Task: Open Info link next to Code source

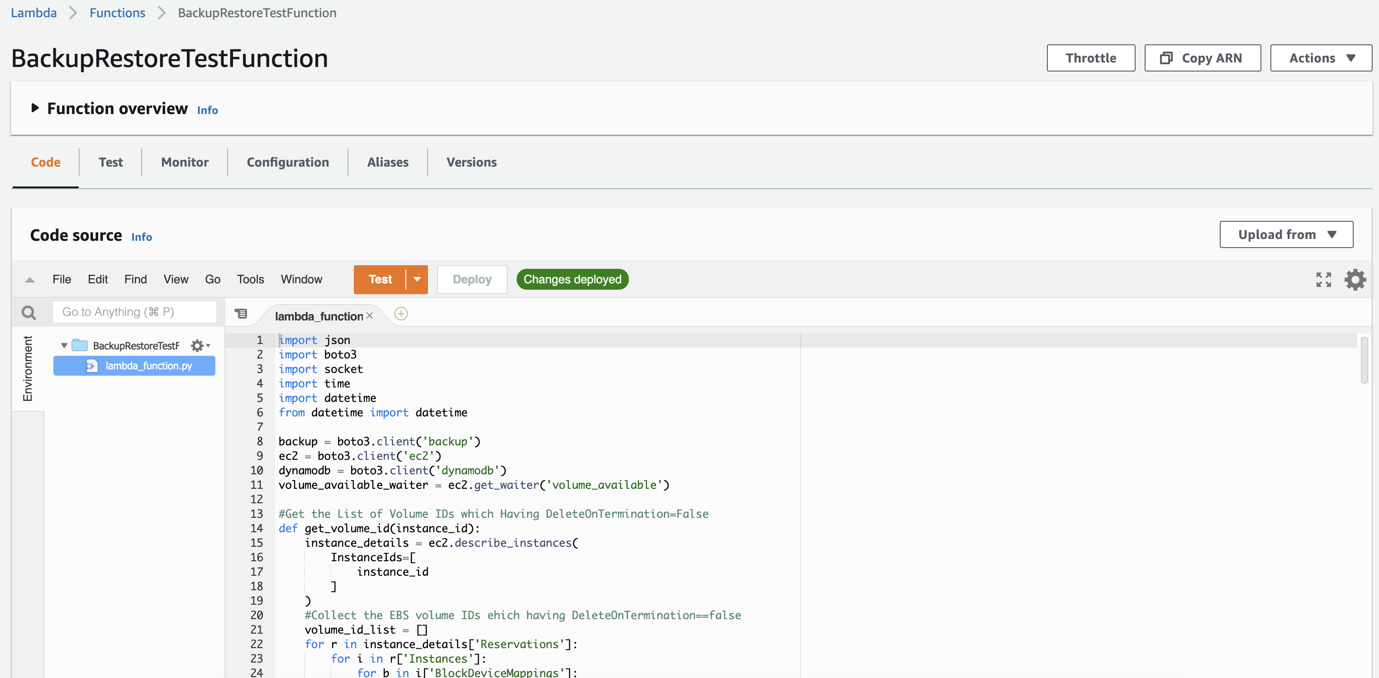Action: (141, 237)
